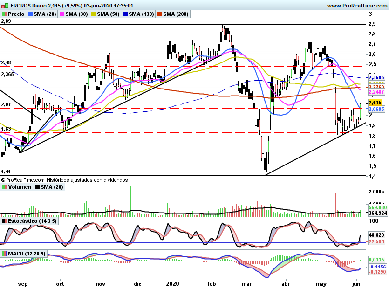Click the Estocástico indicator icon

(x=5, y=221)
